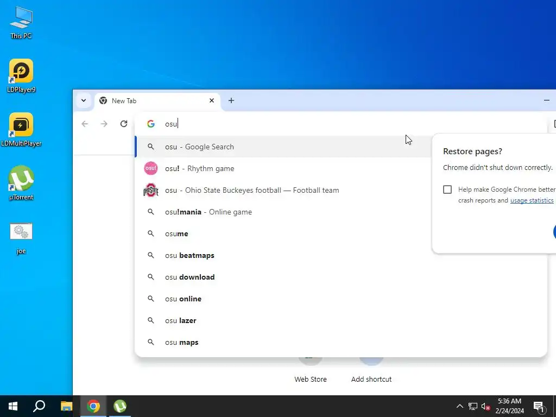556x417 pixels.
Task: Click muted volume tray icon
Action: pyautogui.click(x=486, y=406)
